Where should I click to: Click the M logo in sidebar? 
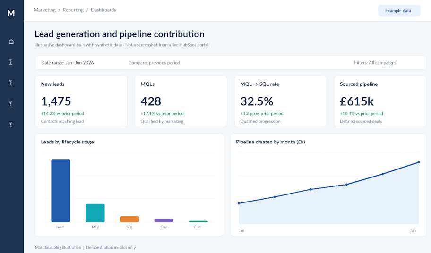[x=11, y=13]
